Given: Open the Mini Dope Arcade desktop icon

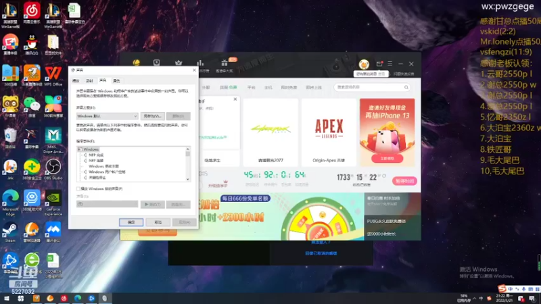Looking at the screenshot, I should tap(53, 140).
